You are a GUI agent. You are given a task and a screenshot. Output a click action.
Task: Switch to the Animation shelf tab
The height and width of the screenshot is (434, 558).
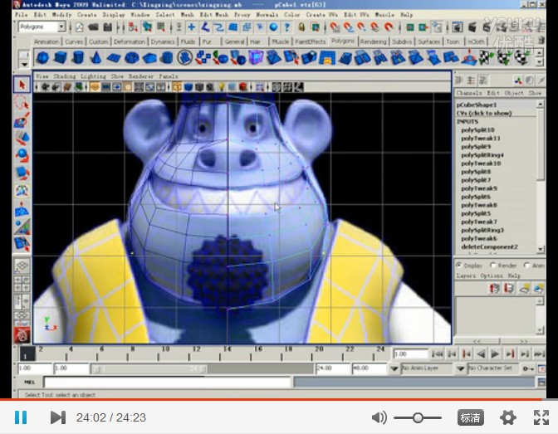tap(46, 41)
